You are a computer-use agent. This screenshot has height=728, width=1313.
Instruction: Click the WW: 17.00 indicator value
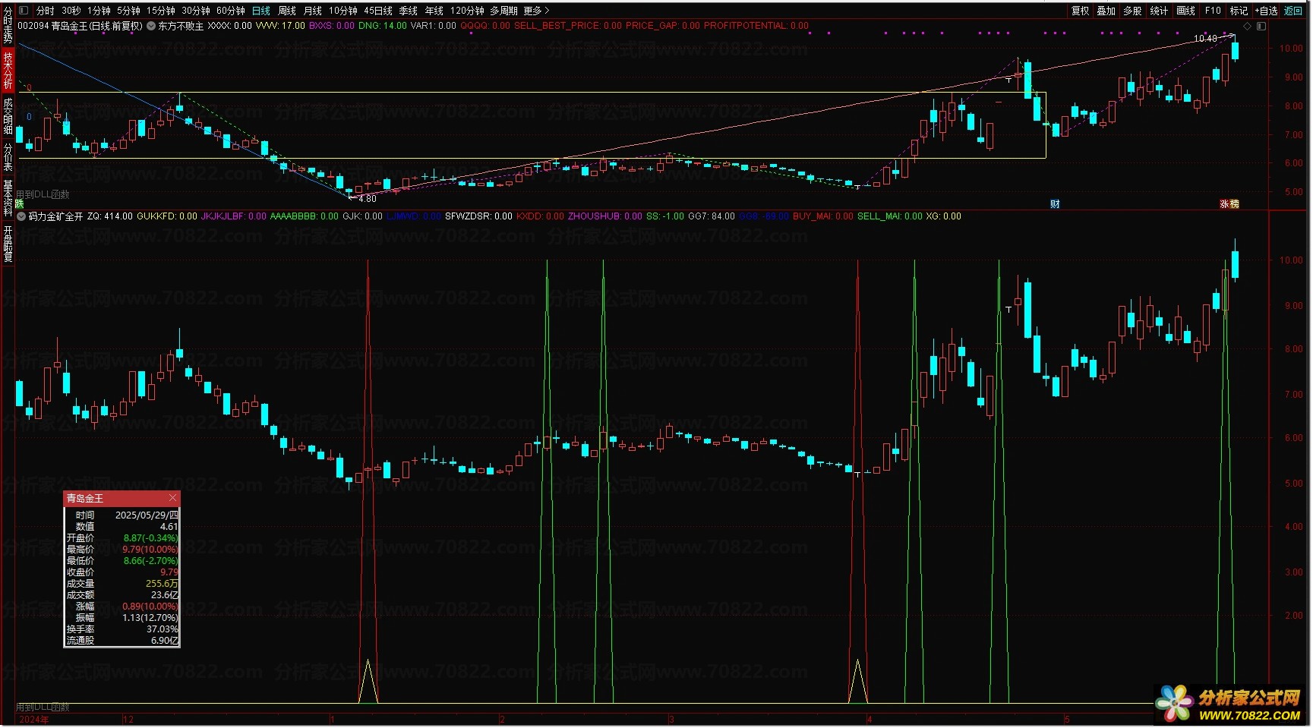pyautogui.click(x=281, y=26)
